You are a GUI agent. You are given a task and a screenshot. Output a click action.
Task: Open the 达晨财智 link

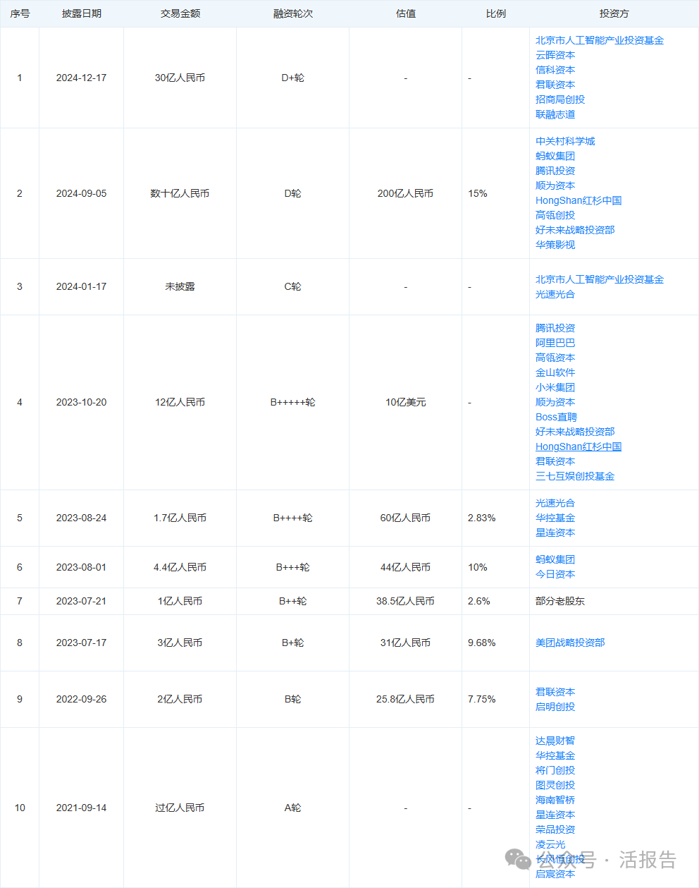tap(555, 741)
